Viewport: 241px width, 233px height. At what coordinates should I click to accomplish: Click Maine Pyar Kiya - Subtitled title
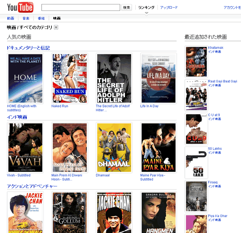[x=153, y=177]
